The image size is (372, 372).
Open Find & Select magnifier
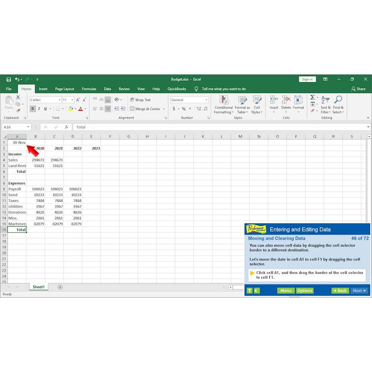[338, 105]
